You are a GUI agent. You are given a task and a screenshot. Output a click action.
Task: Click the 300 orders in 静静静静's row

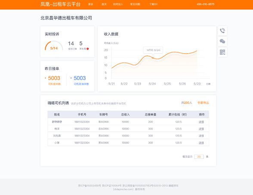point(151,122)
